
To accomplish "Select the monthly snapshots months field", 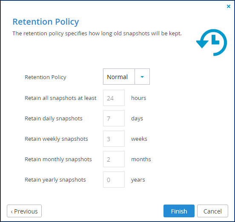I will [x=114, y=159].
